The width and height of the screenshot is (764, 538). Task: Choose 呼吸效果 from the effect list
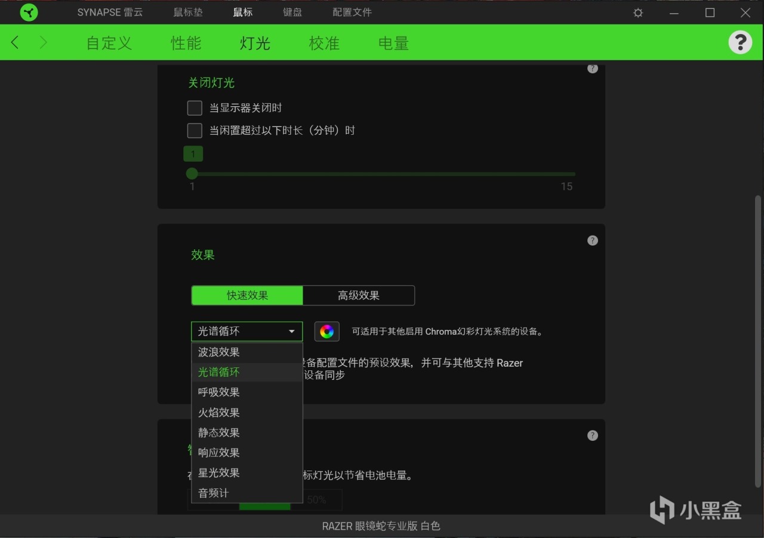coord(247,392)
